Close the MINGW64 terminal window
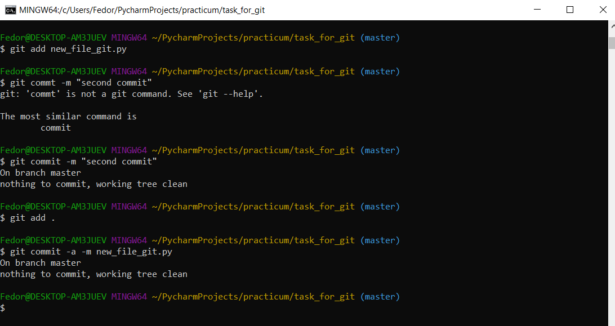The image size is (615, 326). 603,10
